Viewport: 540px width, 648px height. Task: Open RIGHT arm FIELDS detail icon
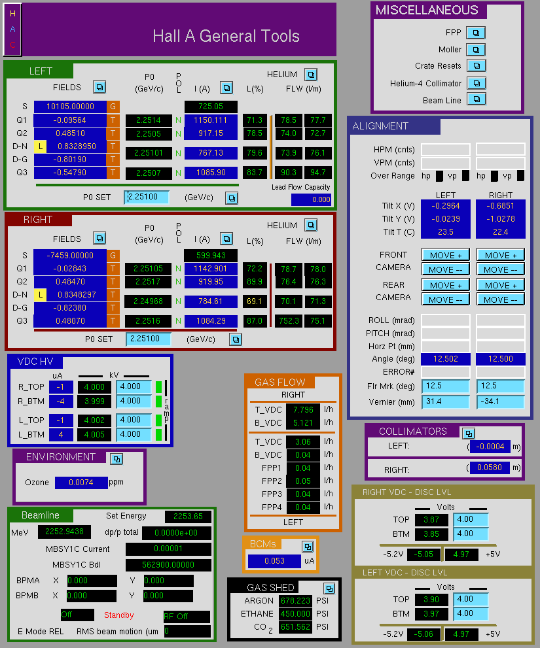(x=99, y=238)
